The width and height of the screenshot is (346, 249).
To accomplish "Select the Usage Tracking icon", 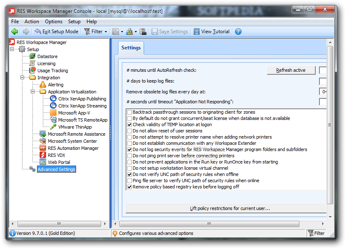I will coord(32,70).
